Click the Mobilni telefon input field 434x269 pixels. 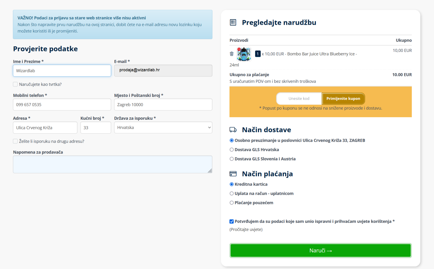point(62,105)
